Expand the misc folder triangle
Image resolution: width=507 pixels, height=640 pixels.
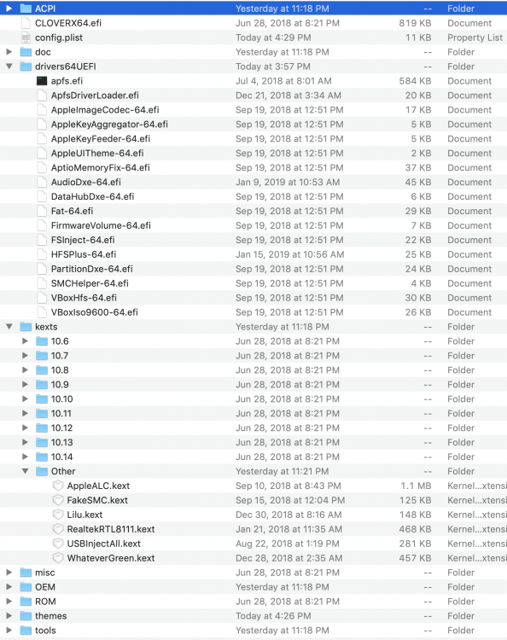pos(9,573)
